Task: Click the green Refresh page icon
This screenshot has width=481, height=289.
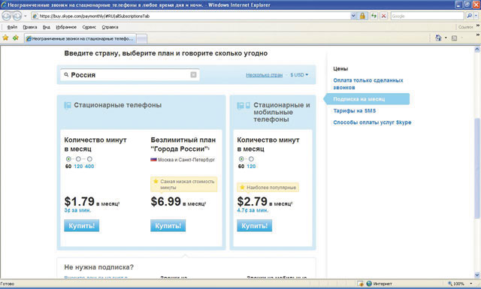Action: click(374, 16)
